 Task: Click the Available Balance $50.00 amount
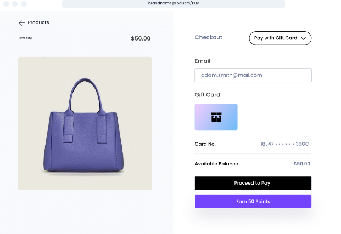pyautogui.click(x=301, y=164)
